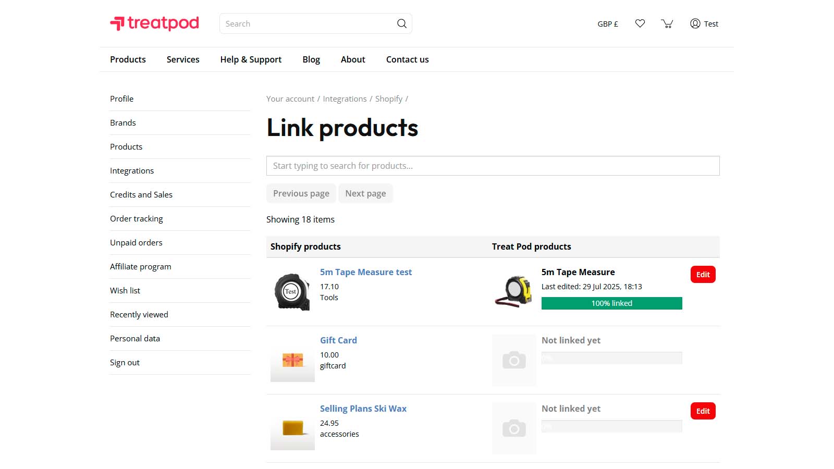Click the Showing 18 items text

pyautogui.click(x=300, y=219)
